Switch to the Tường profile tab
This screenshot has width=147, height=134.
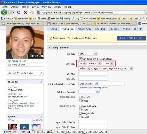(53, 29)
